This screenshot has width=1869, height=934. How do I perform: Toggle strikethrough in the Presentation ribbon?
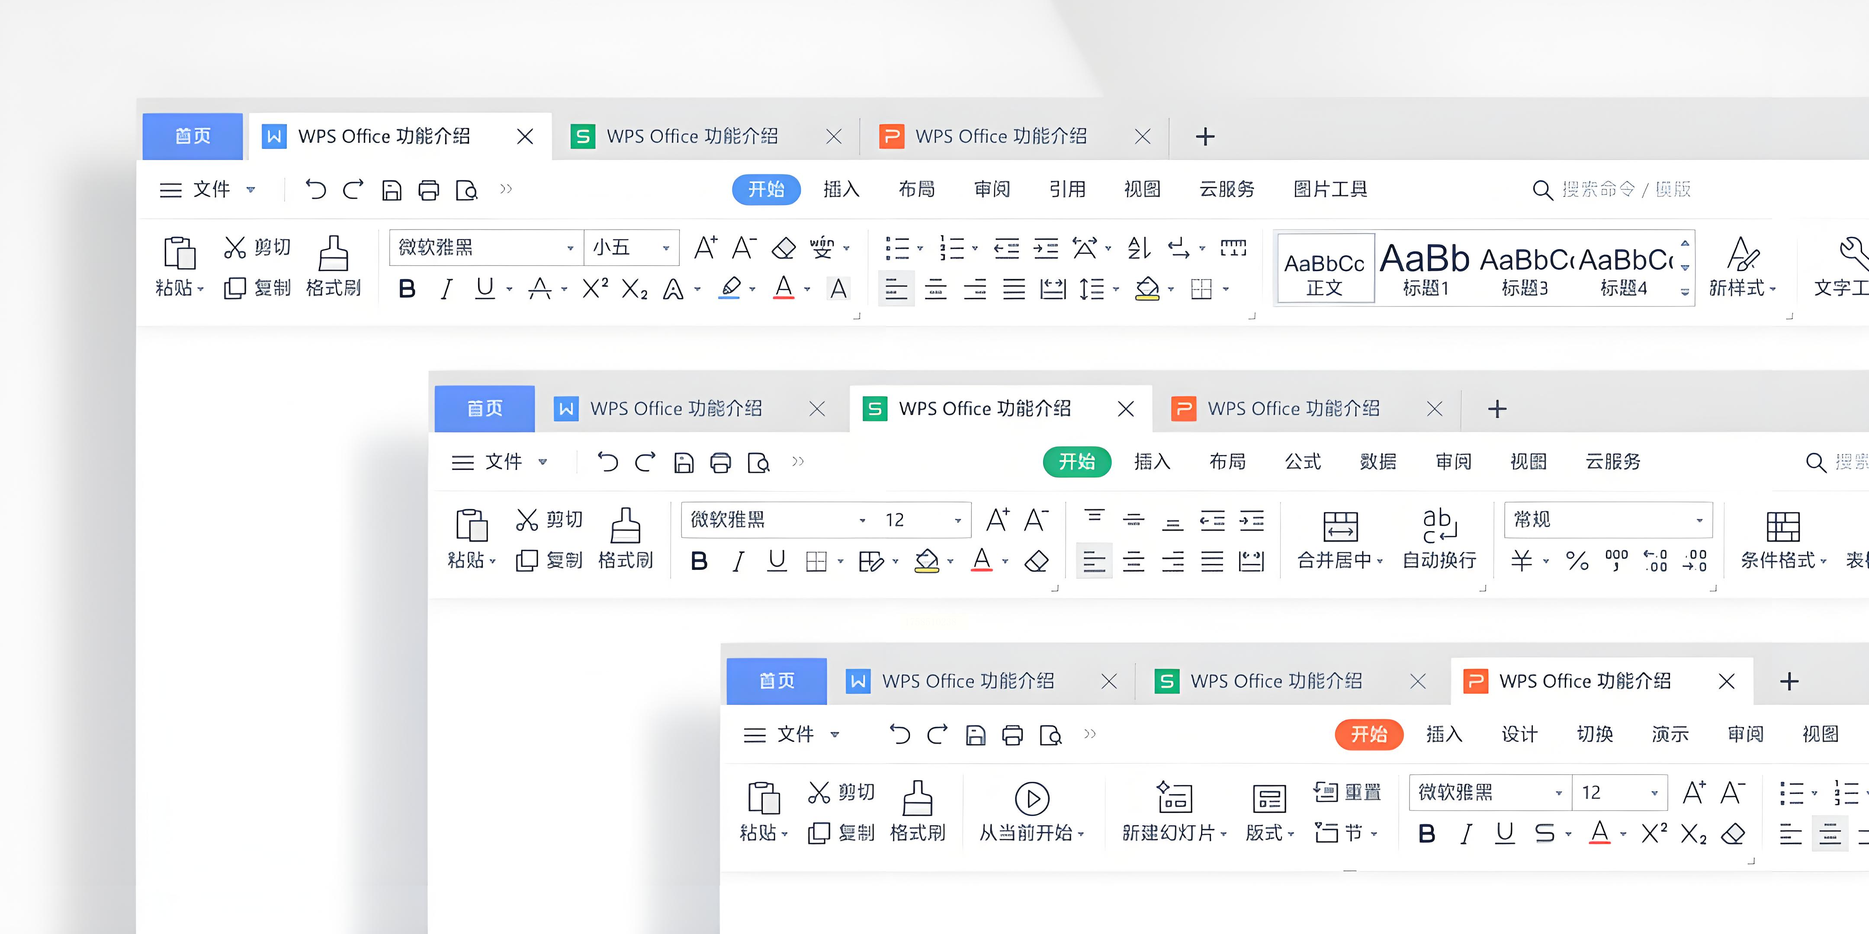(1544, 833)
